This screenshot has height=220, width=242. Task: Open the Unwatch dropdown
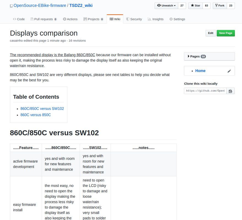tap(166, 6)
